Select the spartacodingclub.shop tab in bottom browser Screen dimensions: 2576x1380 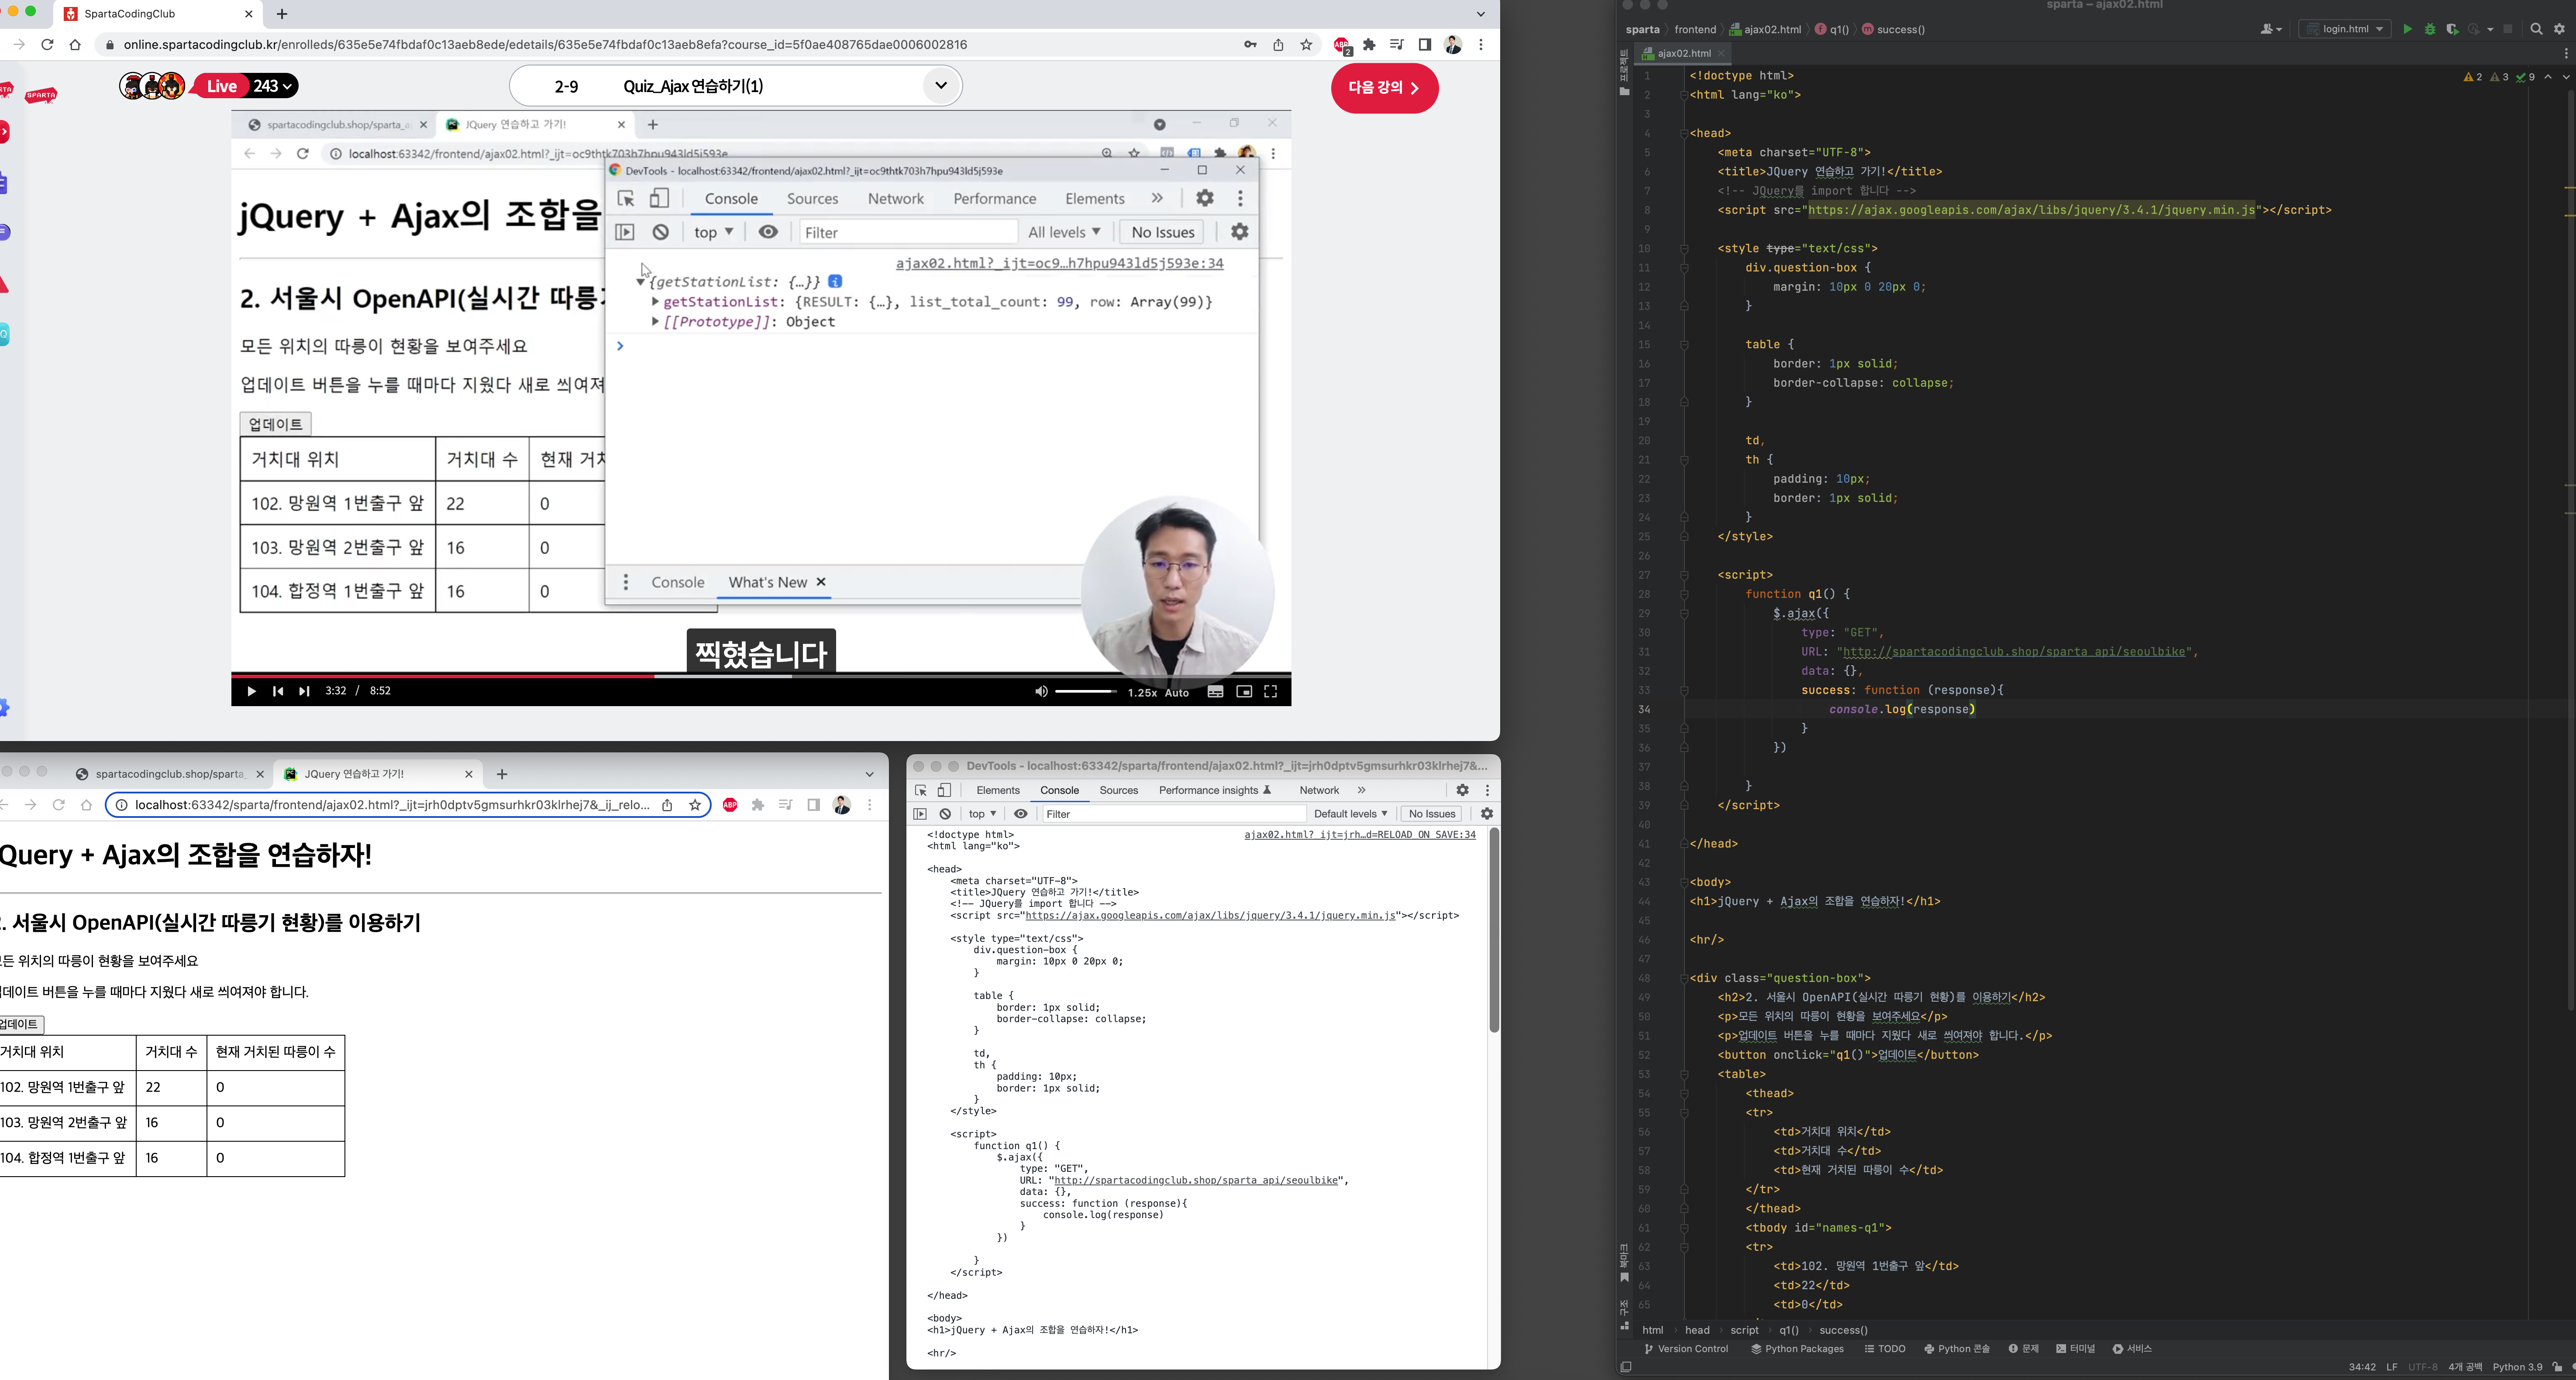[x=170, y=774]
